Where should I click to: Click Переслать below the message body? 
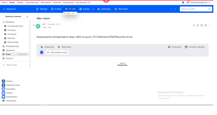(64, 47)
